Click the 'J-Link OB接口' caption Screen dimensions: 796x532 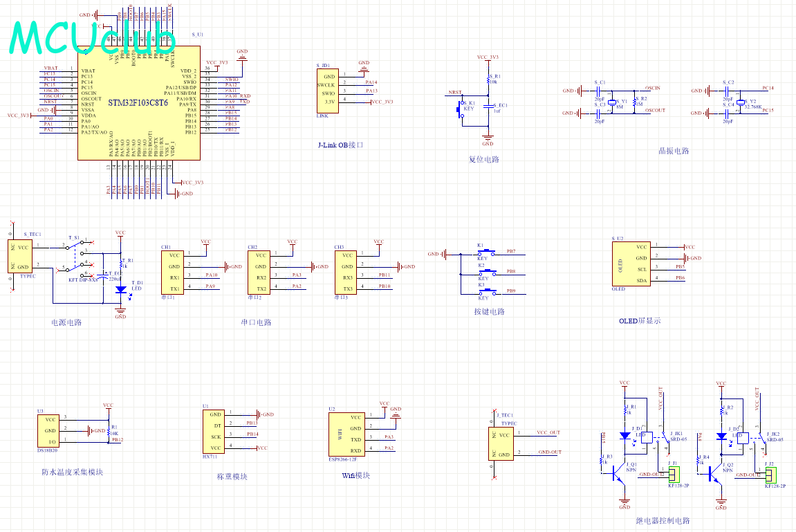341,145
